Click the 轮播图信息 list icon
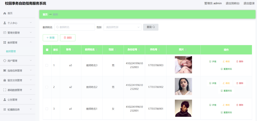Viewport: 257px width, 121px height. [5, 109]
